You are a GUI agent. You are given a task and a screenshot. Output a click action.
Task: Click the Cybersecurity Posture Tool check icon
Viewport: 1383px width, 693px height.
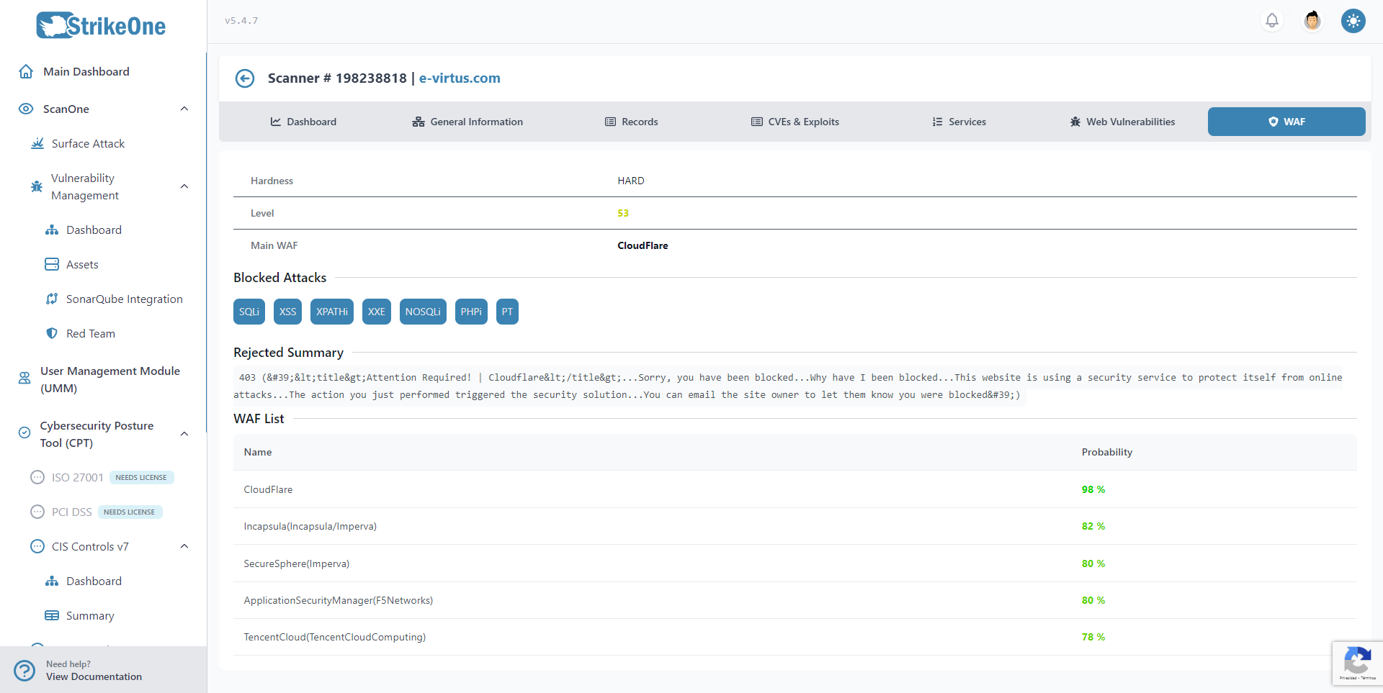click(x=24, y=432)
